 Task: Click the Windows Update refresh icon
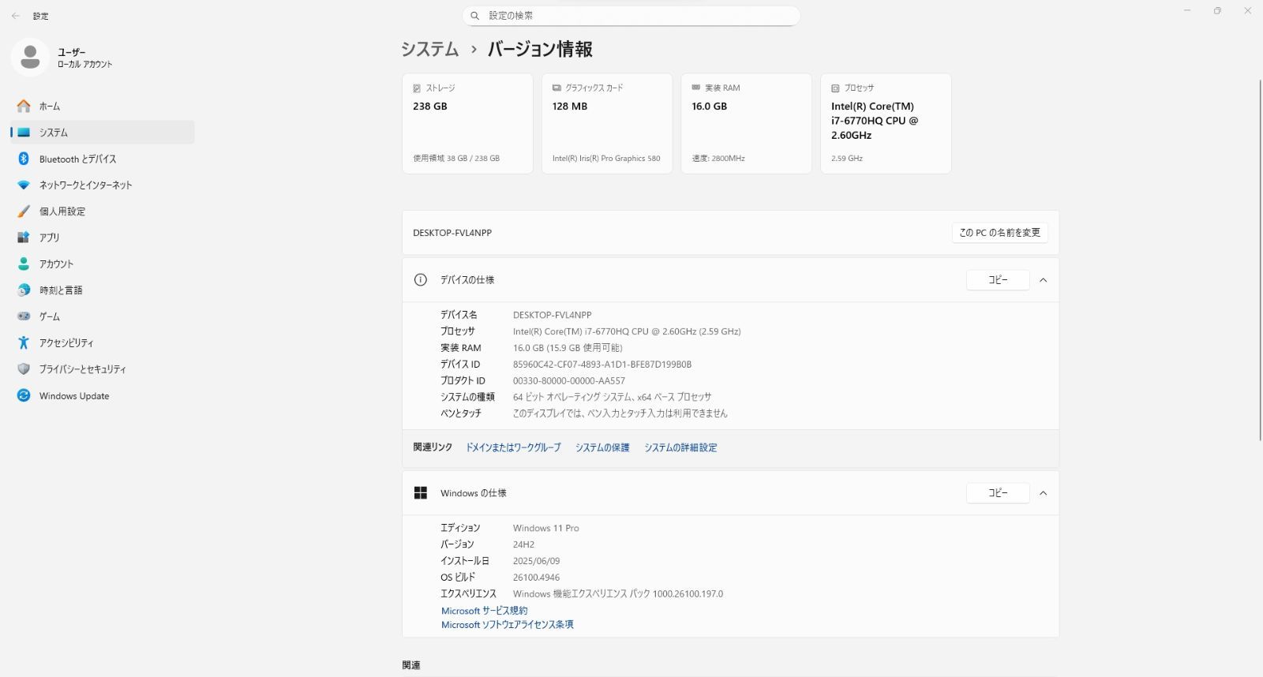pyautogui.click(x=24, y=395)
